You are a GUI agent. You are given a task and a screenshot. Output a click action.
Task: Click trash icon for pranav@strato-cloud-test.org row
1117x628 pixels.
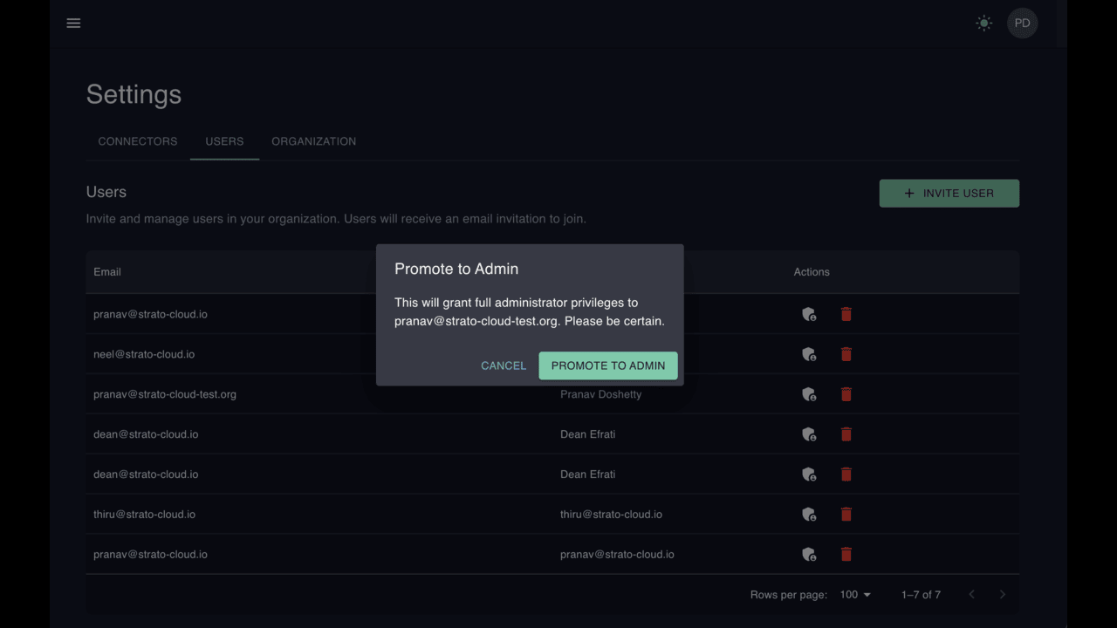[x=846, y=394]
